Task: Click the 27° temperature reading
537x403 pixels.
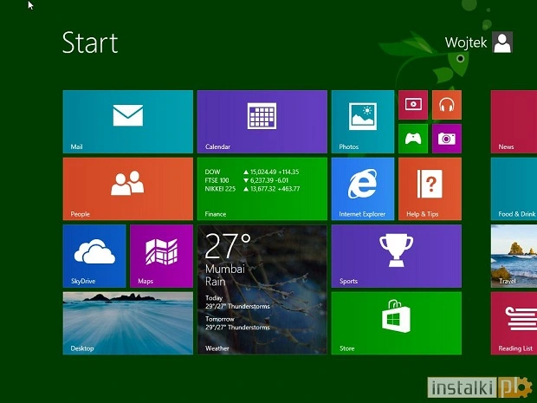Action: coord(228,246)
